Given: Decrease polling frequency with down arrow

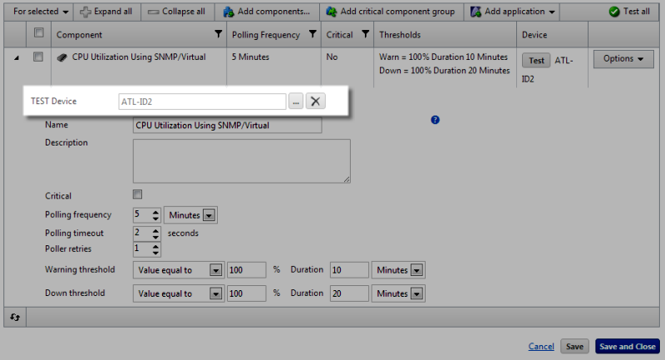Looking at the screenshot, I should (155, 219).
